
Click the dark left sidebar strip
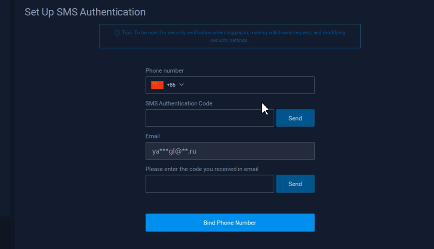pyautogui.click(x=5, y=108)
